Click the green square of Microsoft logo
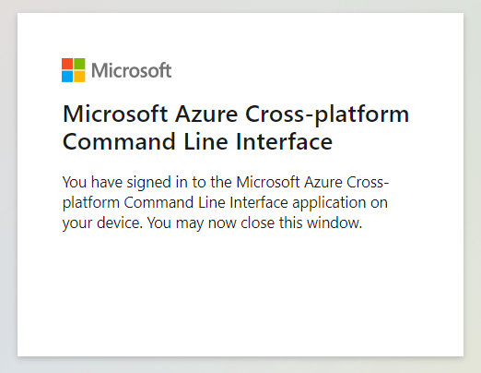Screen dimensions: 481x373 [79, 64]
